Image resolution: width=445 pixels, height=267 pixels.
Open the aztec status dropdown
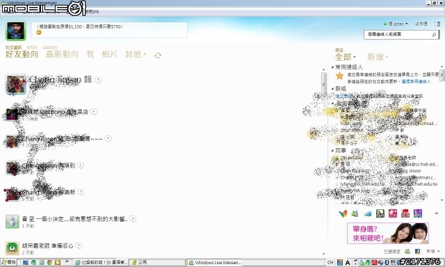point(396,24)
